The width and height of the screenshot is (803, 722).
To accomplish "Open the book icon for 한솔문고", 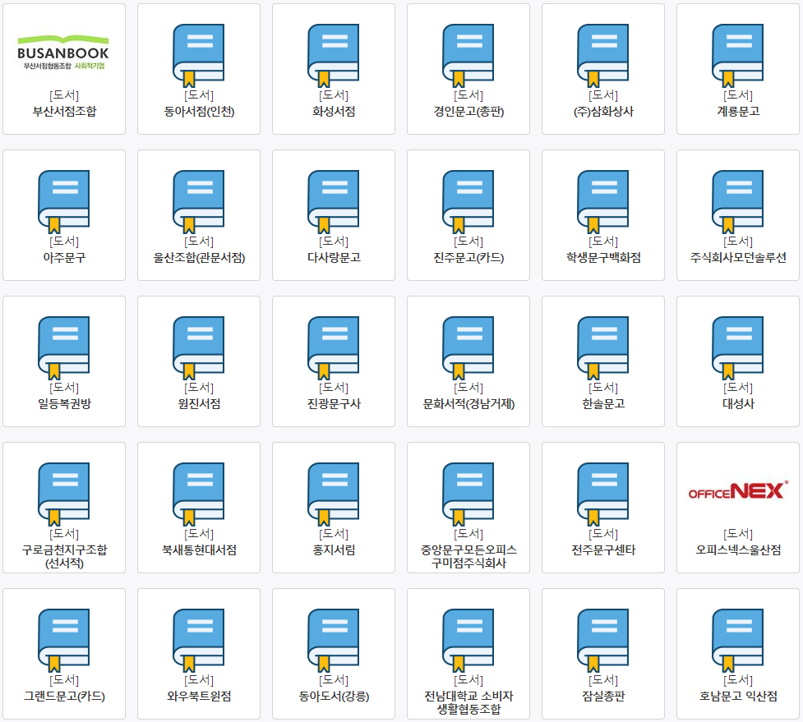I will click(602, 348).
